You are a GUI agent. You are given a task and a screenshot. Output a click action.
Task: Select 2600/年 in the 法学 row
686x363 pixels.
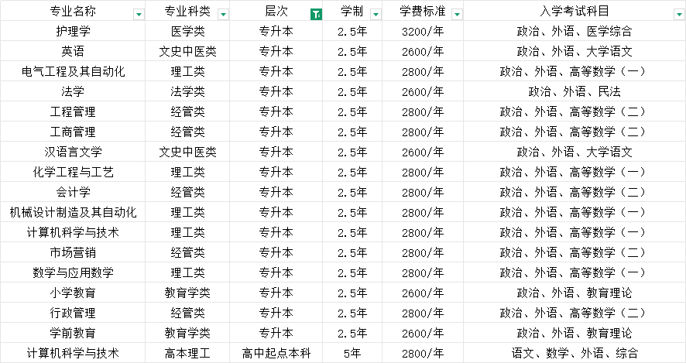[423, 91]
